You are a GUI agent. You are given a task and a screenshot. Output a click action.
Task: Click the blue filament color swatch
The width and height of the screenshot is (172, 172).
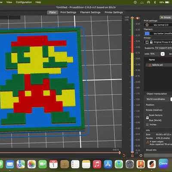coord(147,34)
